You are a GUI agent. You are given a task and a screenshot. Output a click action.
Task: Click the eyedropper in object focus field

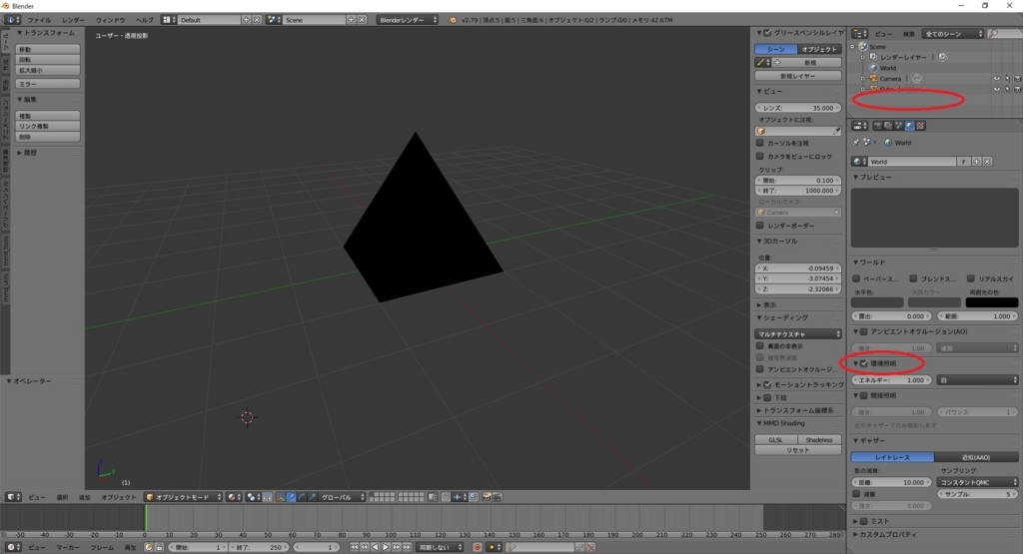click(x=836, y=131)
